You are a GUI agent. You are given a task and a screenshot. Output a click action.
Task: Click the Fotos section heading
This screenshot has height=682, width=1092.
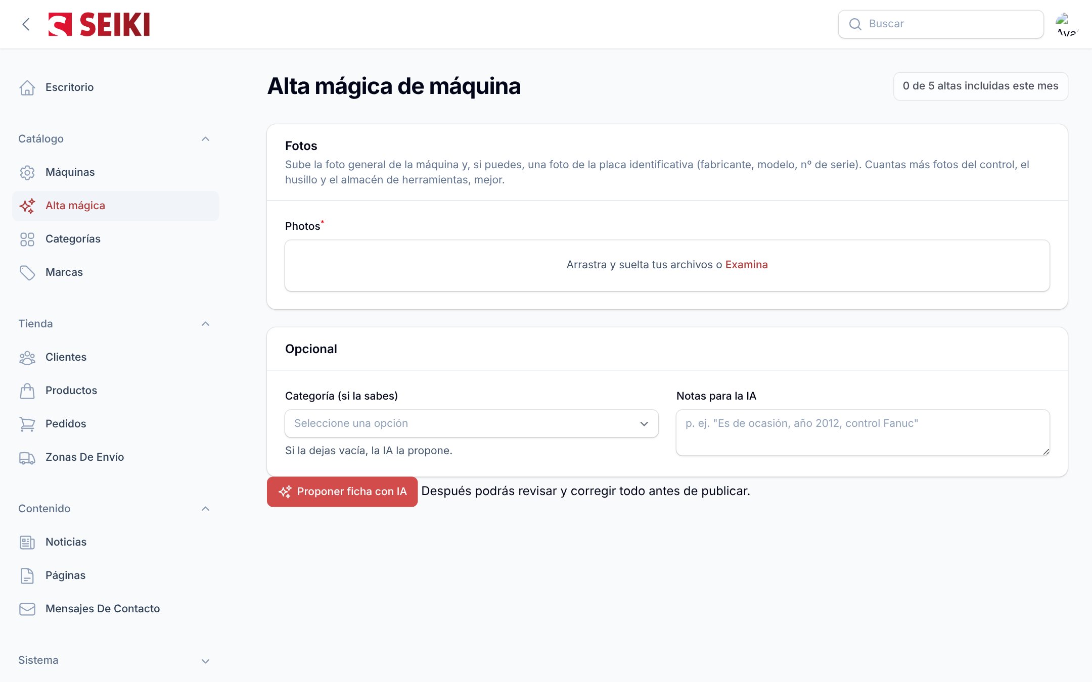pos(301,146)
